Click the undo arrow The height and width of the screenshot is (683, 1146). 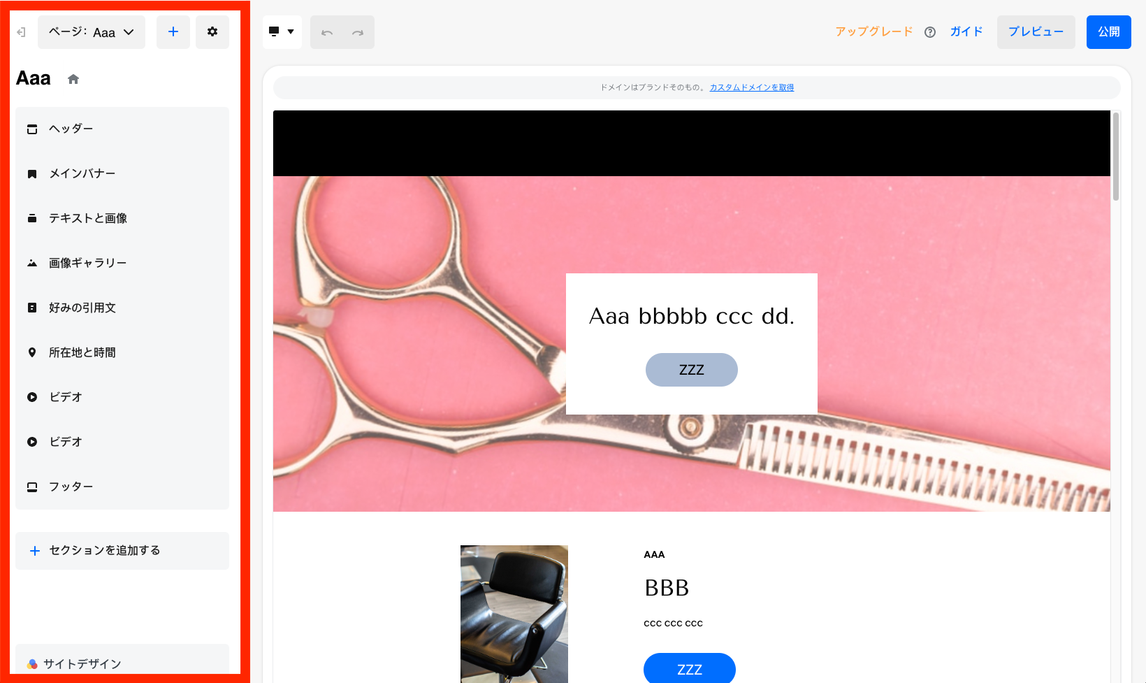(x=327, y=33)
